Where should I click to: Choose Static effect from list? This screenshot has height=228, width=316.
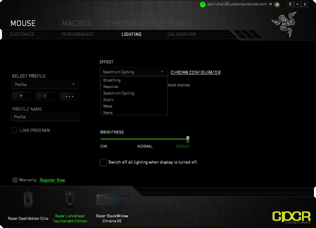[x=134, y=100]
